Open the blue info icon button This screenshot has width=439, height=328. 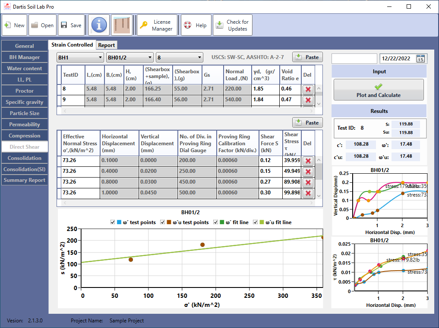pos(99,25)
